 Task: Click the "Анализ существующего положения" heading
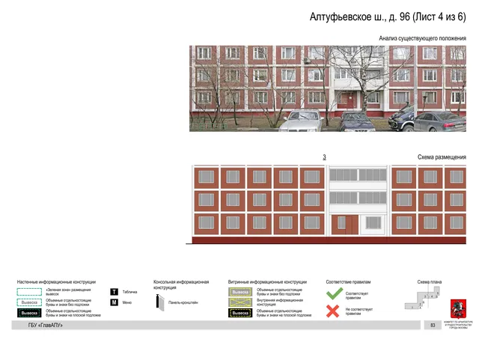pyautogui.click(x=422, y=38)
